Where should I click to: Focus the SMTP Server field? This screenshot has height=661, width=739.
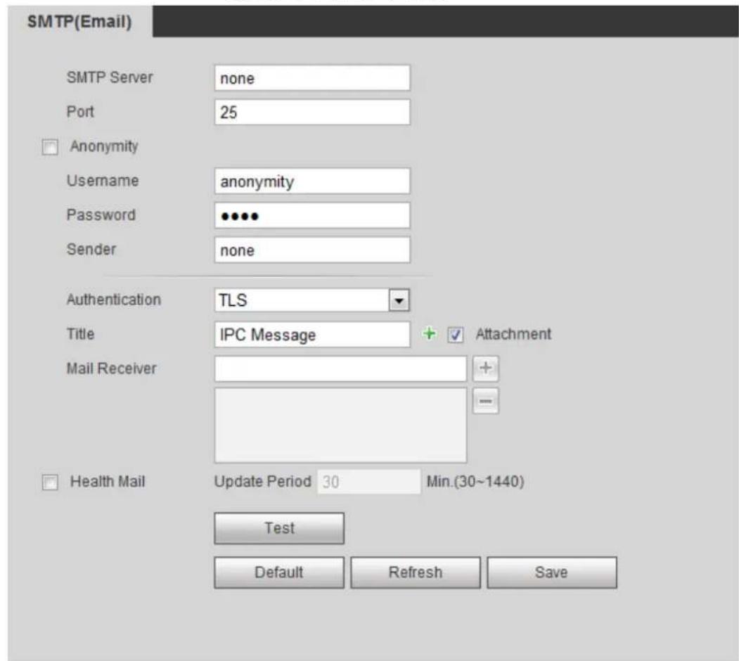(312, 78)
